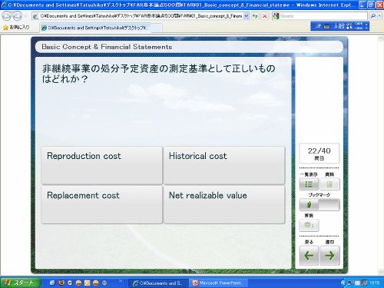
Task: Click the system tray clock
Action: (375, 283)
